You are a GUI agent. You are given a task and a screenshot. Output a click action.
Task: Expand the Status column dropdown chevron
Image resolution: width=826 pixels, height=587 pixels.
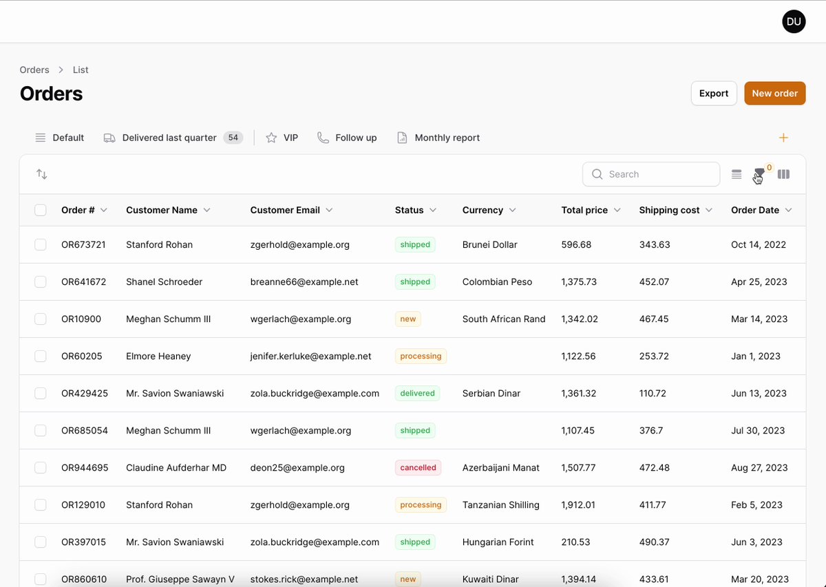(433, 210)
